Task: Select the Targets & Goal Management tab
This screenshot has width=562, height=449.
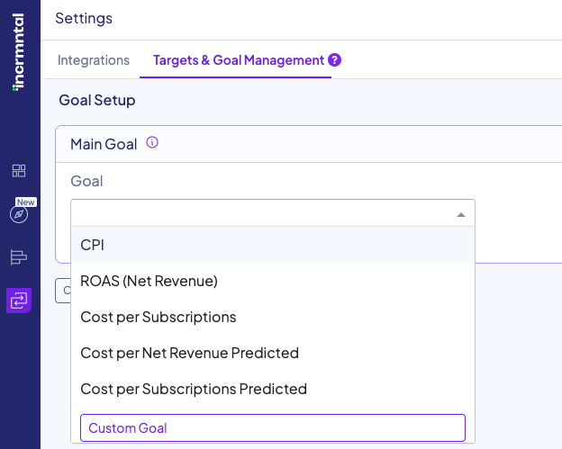Action: [238, 60]
